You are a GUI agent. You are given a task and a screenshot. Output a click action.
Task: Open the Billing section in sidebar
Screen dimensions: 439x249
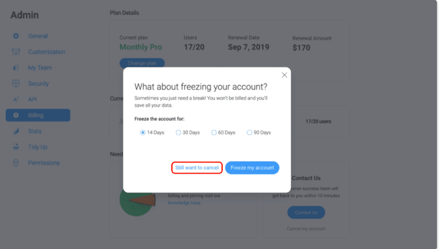(x=38, y=115)
